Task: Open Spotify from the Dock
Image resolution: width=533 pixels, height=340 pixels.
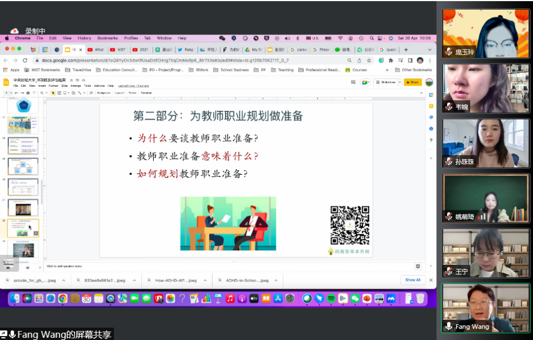Action: [x=331, y=298]
